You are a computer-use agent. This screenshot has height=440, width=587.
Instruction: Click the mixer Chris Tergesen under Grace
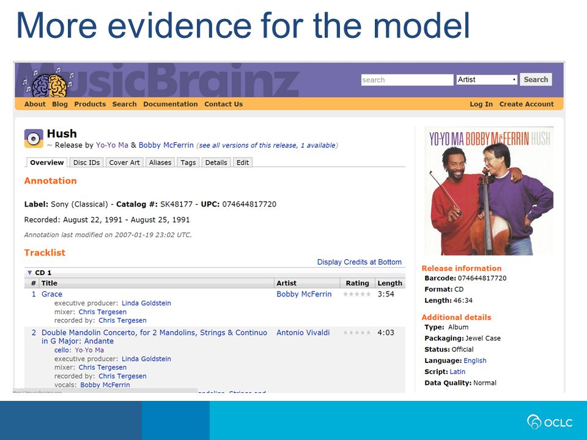[103, 312]
